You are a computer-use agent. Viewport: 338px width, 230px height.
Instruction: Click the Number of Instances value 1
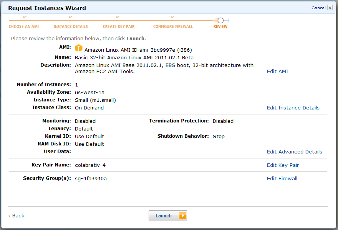coord(76,85)
